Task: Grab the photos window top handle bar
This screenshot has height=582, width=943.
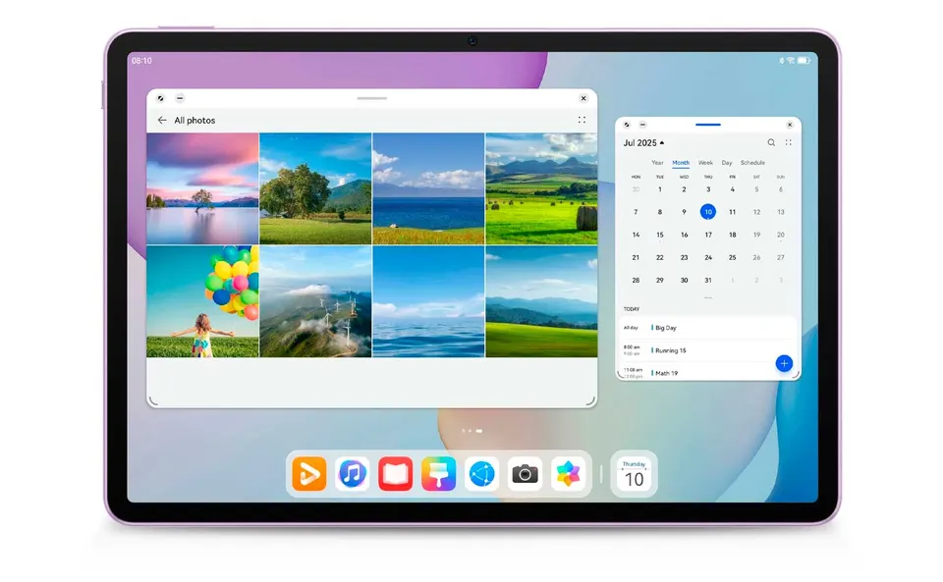Action: tap(371, 98)
